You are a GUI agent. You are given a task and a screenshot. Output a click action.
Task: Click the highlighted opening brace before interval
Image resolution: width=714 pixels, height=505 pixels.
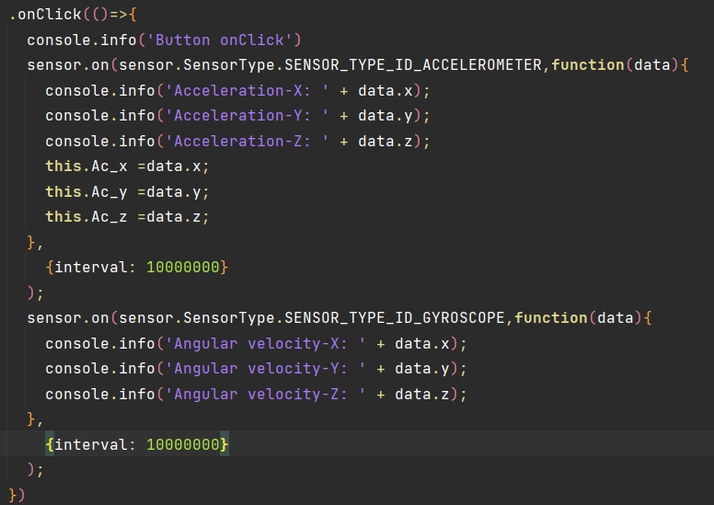click(50, 444)
